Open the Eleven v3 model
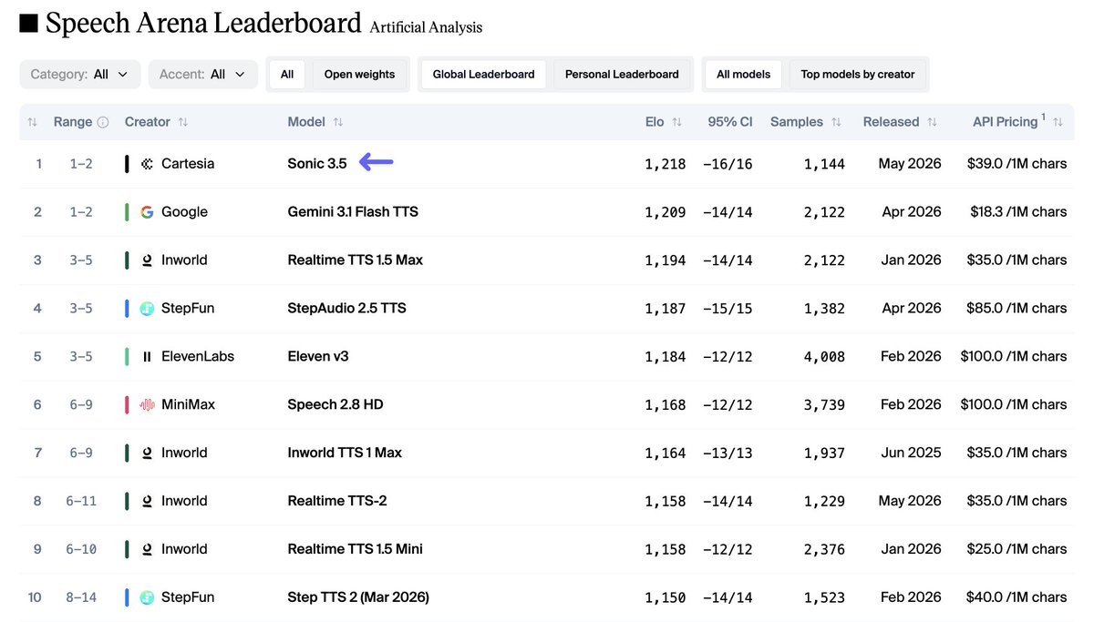Viewport: 1094px width, 622px height. tap(318, 357)
